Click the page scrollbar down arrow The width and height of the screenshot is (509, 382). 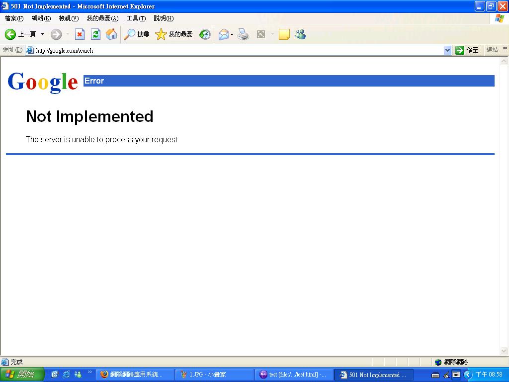pos(504,351)
